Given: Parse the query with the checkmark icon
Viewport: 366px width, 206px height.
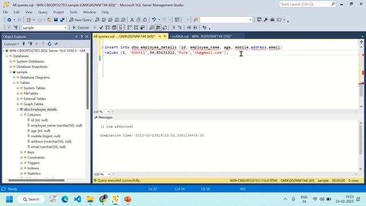Looking at the screenshot, I should click(101, 27).
